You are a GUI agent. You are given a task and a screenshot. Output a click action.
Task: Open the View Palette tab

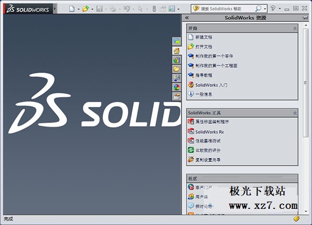[x=176, y=78]
